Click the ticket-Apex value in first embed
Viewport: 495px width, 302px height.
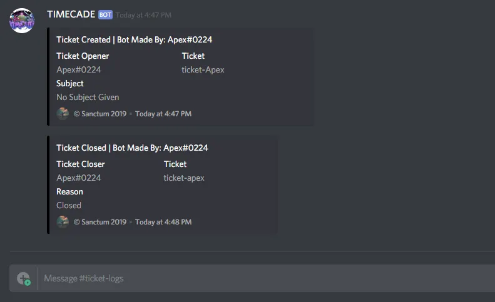(x=203, y=70)
